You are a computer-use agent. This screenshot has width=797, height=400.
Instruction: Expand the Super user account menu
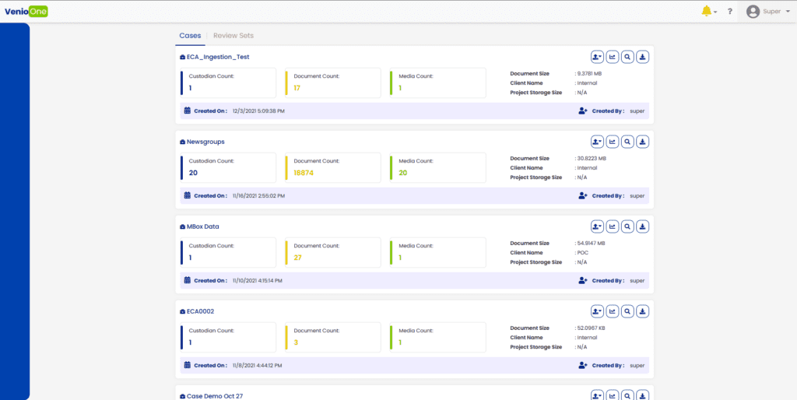point(768,12)
